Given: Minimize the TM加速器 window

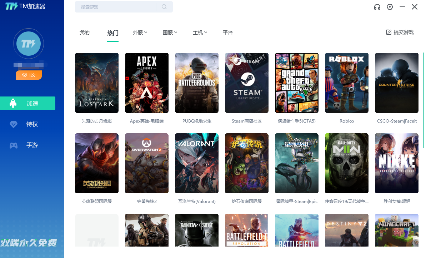Looking at the screenshot, I should 402,7.
